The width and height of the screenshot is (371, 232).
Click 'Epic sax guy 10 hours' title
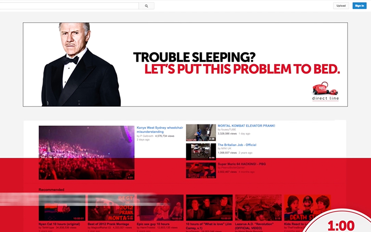[153, 224]
